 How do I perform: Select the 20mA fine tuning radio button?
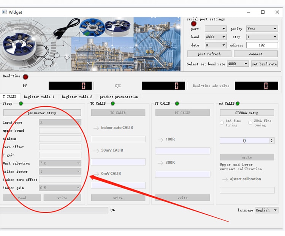(x=250, y=123)
